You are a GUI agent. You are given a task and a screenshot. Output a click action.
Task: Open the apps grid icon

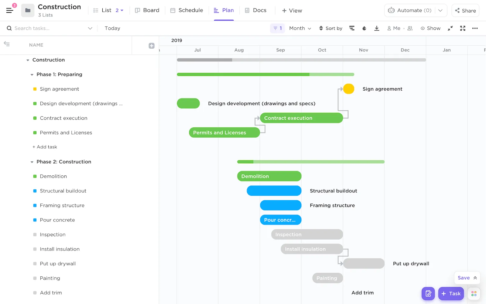tap(474, 294)
